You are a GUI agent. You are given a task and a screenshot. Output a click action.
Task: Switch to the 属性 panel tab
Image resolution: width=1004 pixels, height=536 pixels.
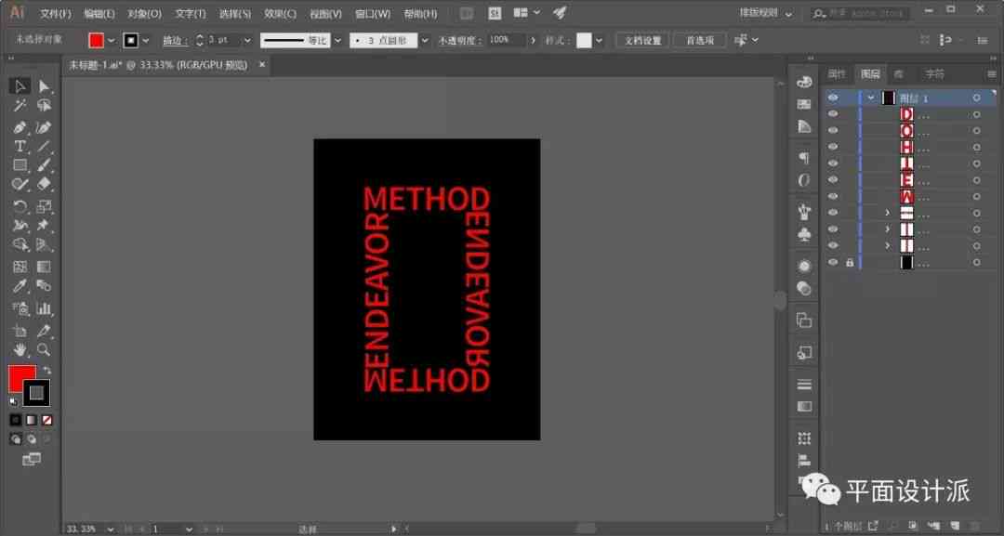(837, 74)
